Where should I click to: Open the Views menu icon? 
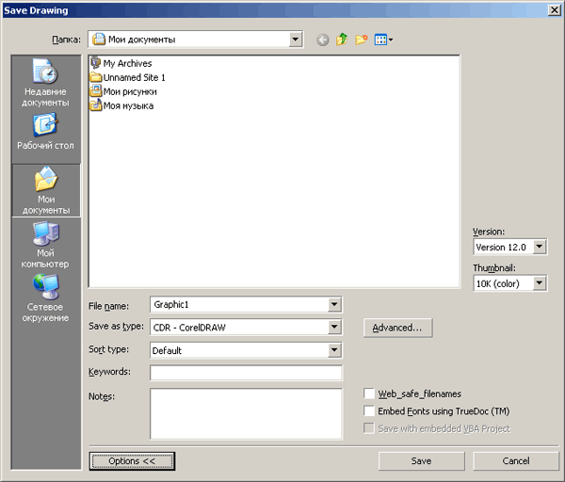click(x=383, y=40)
